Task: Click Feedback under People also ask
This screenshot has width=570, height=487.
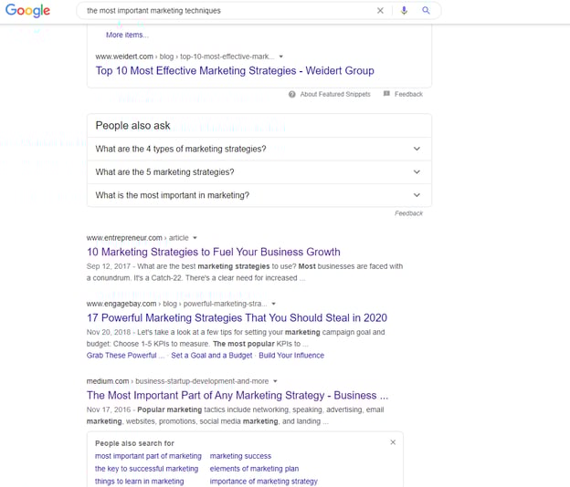Action: tap(408, 213)
